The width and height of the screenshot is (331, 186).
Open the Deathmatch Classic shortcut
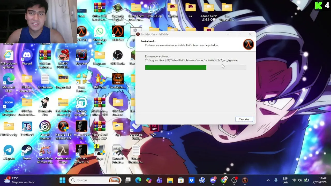point(63,154)
